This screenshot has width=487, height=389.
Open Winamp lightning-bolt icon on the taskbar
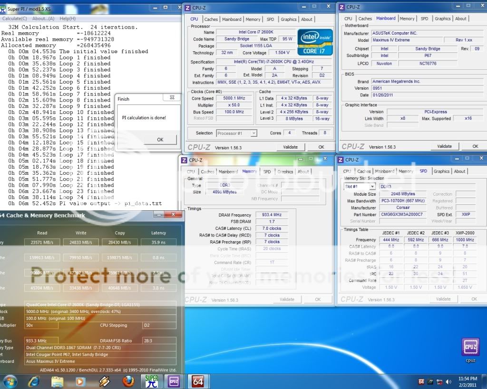tap(104, 381)
